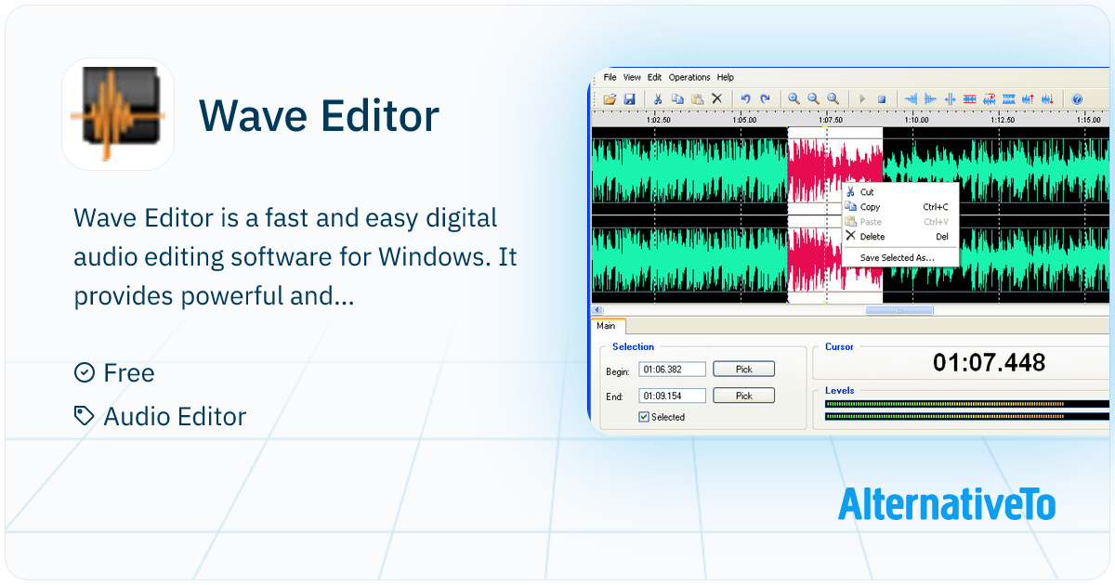Click the waveform icon with red arrow box

click(x=990, y=99)
